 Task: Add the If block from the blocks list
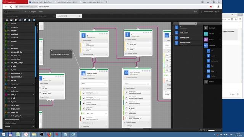(188, 27)
